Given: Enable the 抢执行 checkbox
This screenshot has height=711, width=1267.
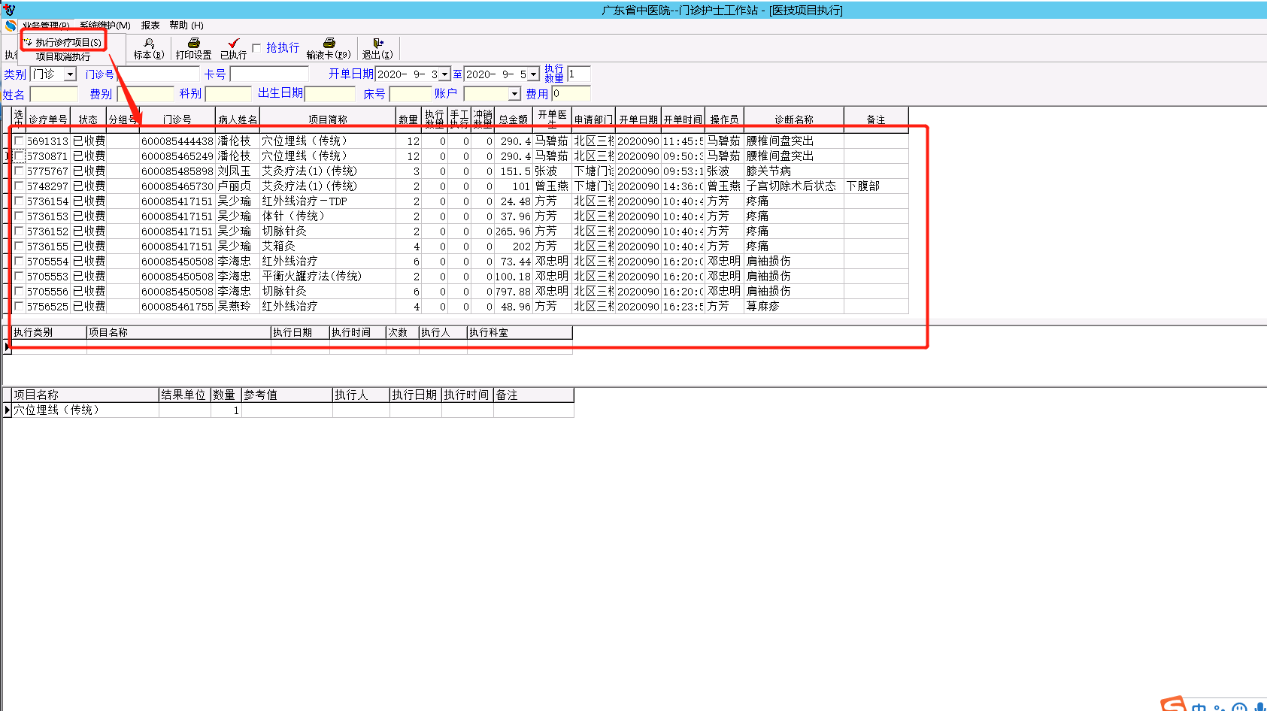Looking at the screenshot, I should coord(256,48).
